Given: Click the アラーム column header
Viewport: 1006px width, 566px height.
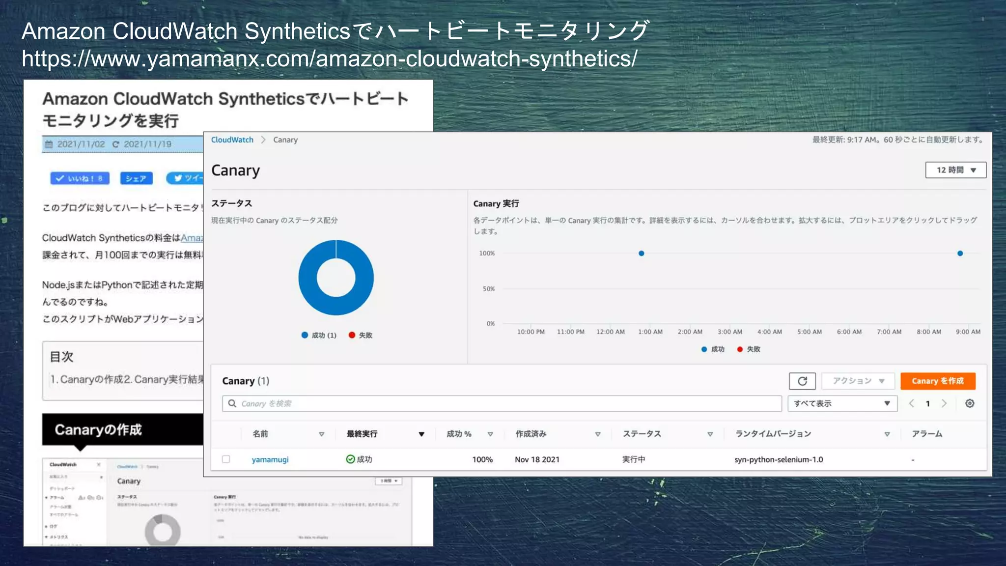Looking at the screenshot, I should (x=927, y=434).
